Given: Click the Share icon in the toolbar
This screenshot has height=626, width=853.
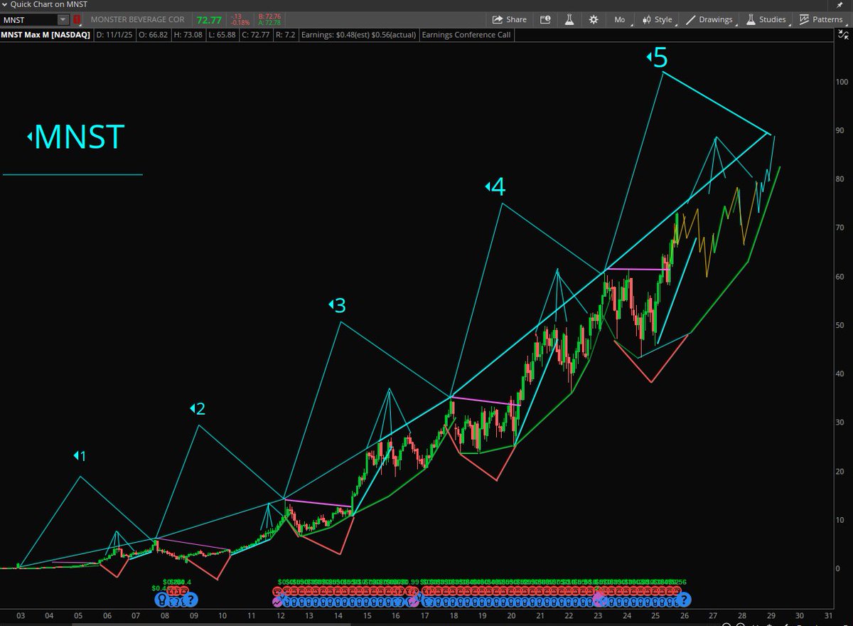Looking at the screenshot, I should click(x=497, y=19).
